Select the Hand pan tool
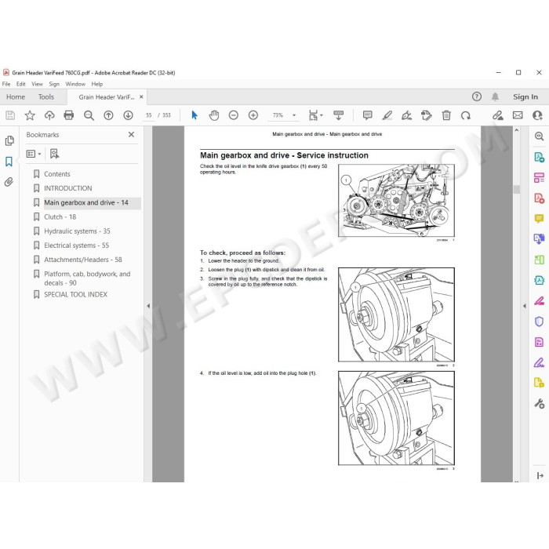 pos(213,115)
